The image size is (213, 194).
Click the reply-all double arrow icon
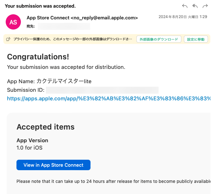pyautogui.click(x=195, y=6)
